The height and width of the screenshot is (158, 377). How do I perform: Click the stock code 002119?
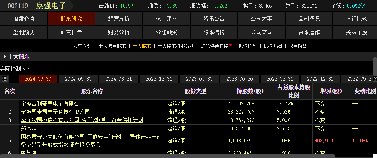click(18, 6)
